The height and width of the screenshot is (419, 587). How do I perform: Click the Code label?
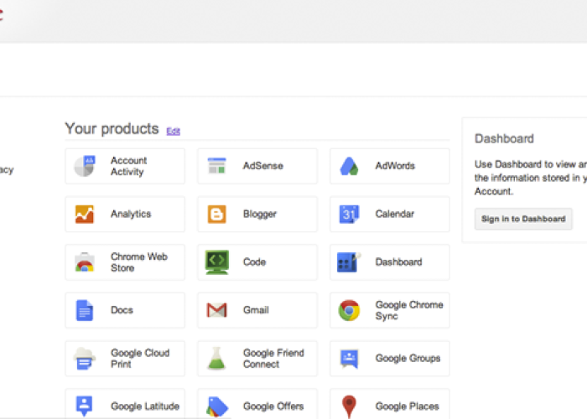(x=254, y=261)
